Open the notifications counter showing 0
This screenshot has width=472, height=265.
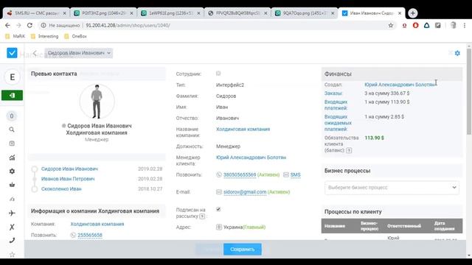coord(12,116)
